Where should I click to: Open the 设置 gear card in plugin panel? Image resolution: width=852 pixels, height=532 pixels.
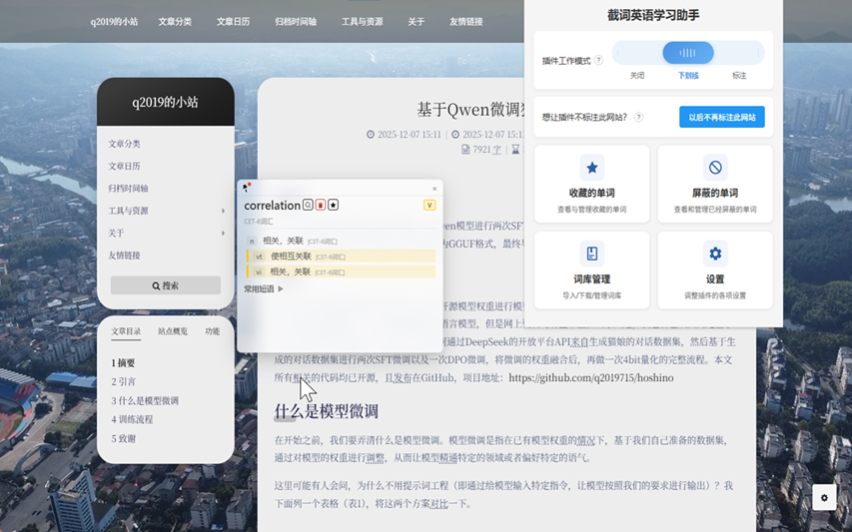tap(715, 269)
